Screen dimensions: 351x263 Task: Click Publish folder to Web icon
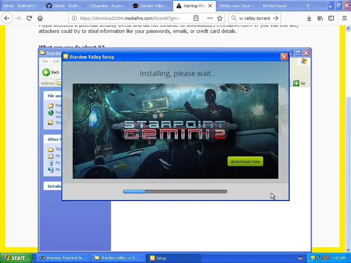click(51, 112)
